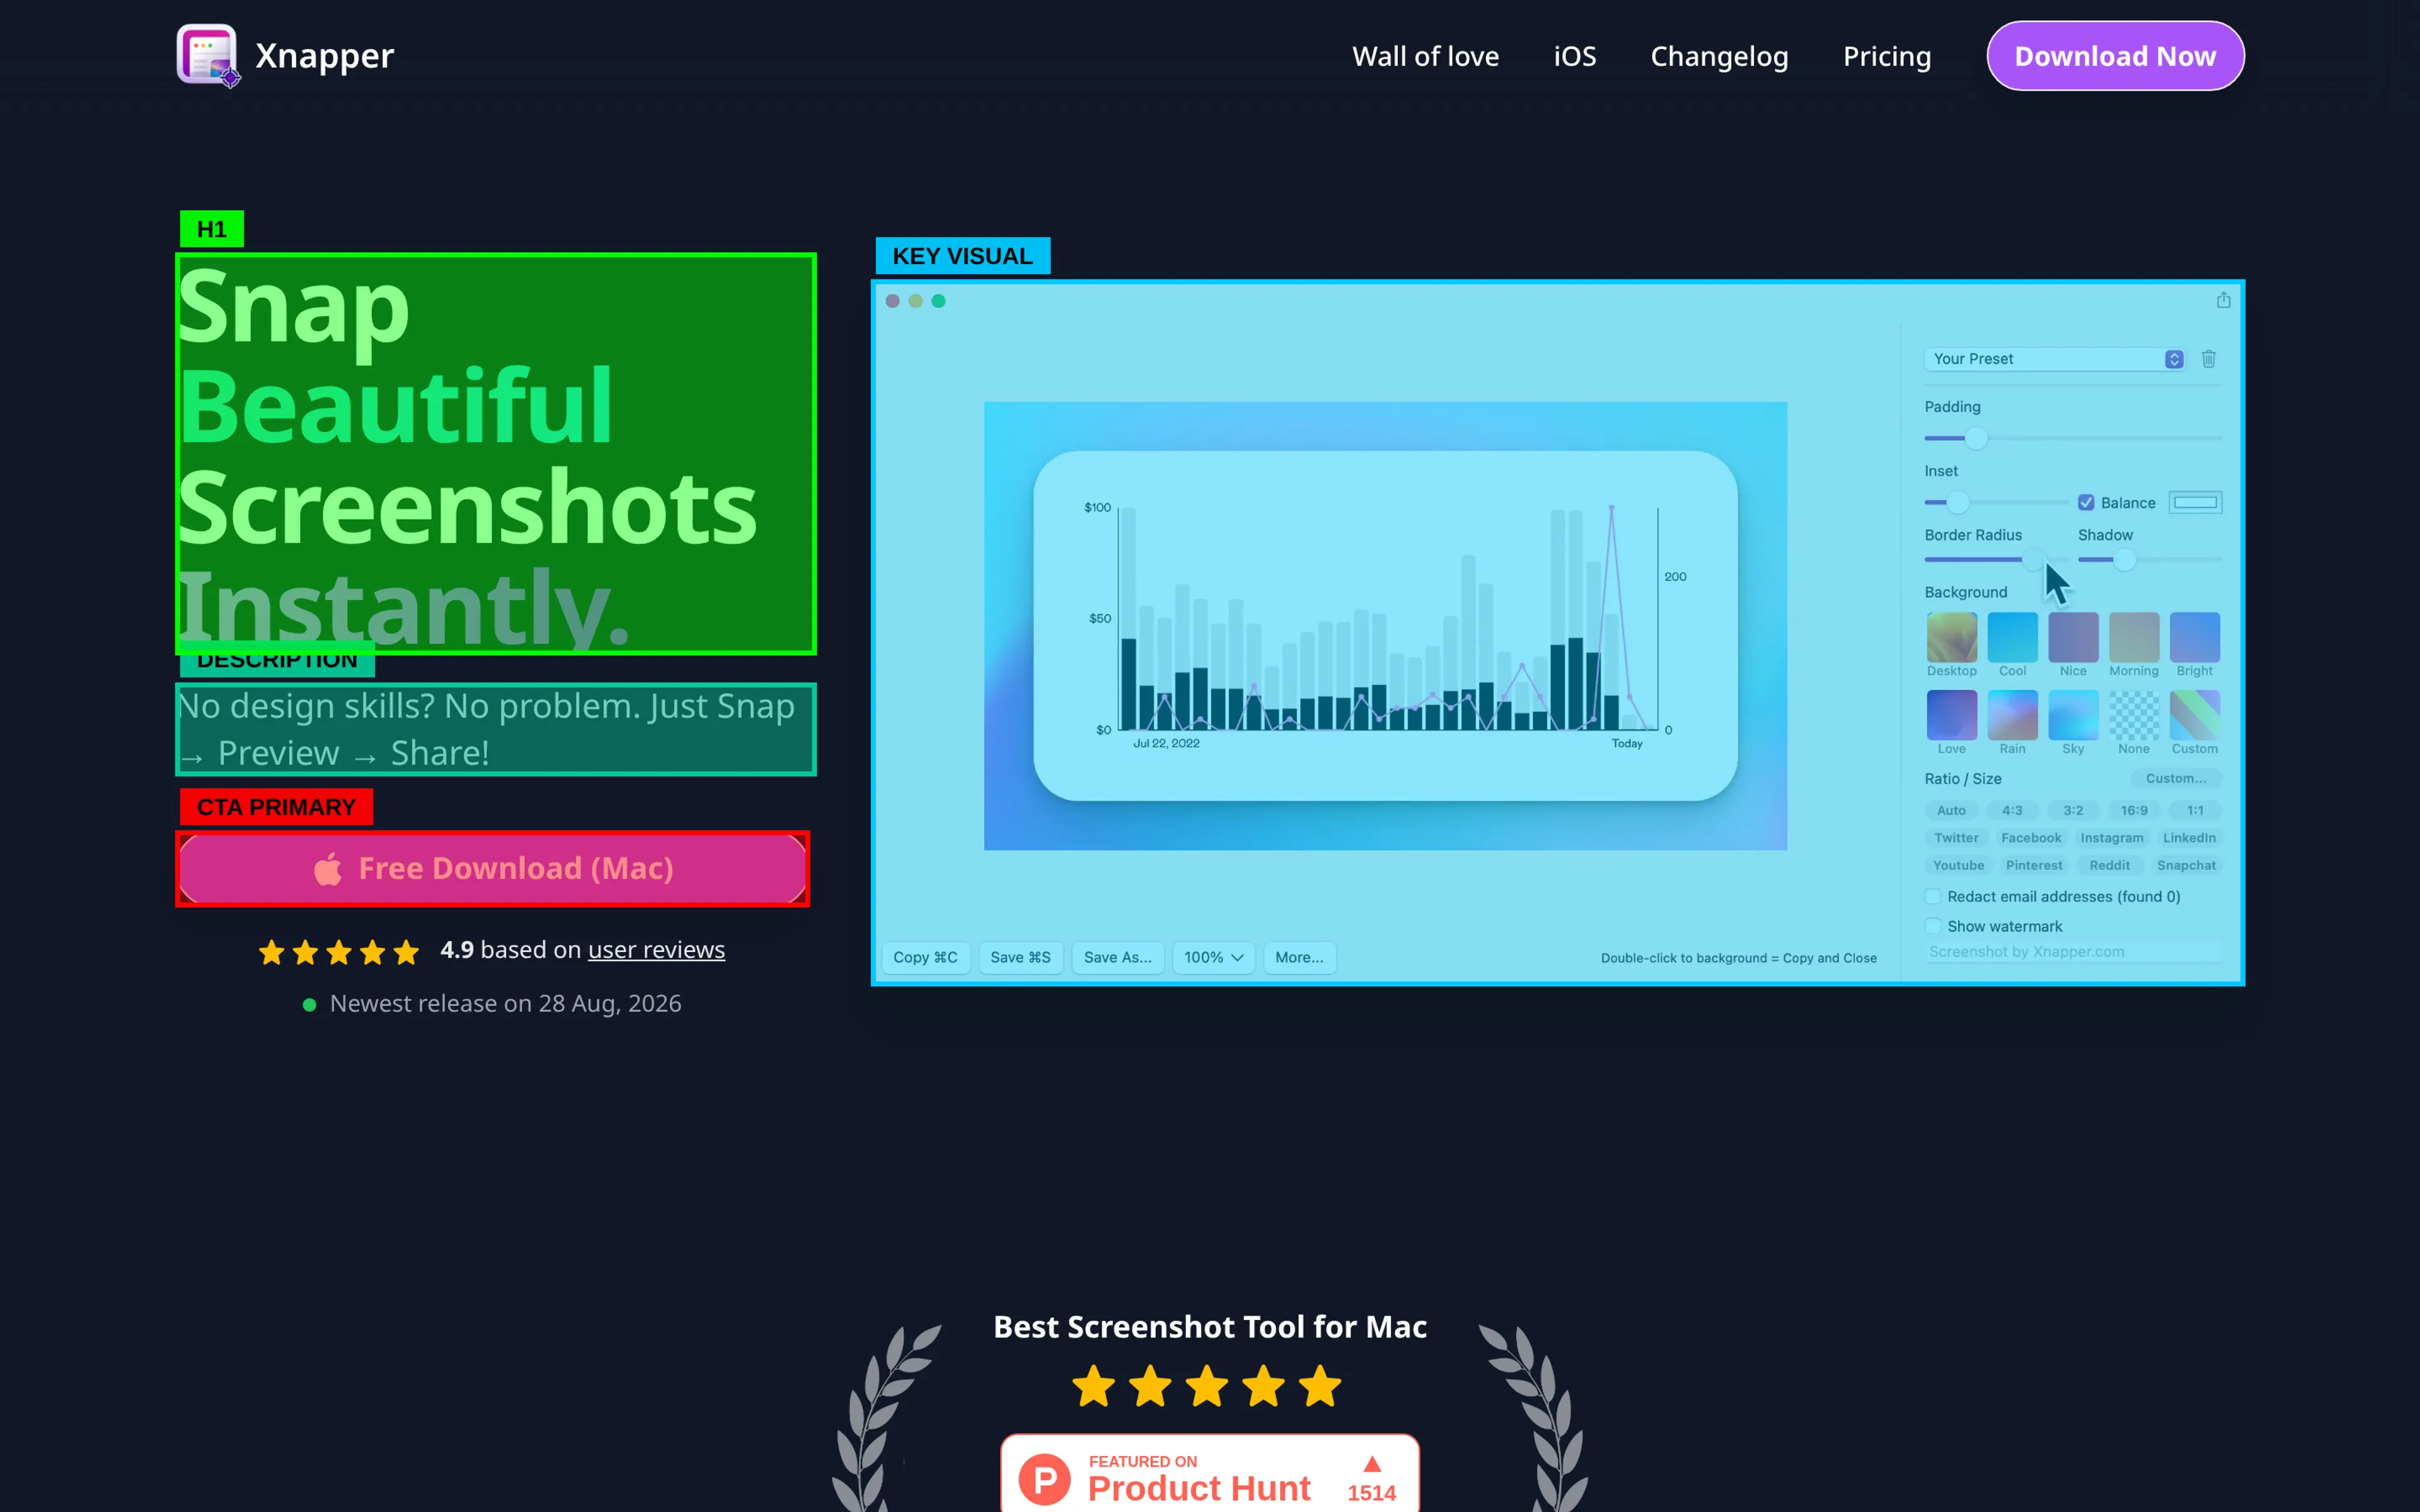Select the LinkedIn size preset
This screenshot has width=2420, height=1512.
pos(2189,838)
